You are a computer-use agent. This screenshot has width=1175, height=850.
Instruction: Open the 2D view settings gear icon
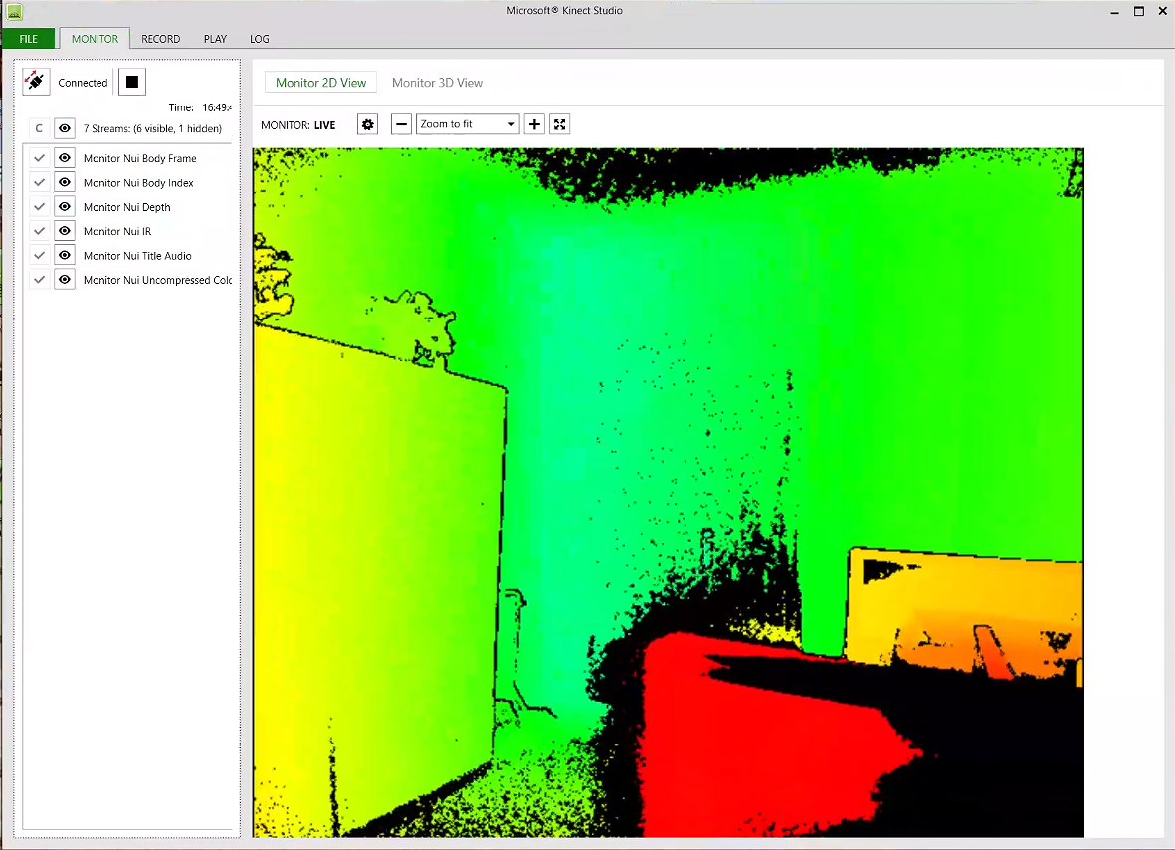click(x=367, y=123)
